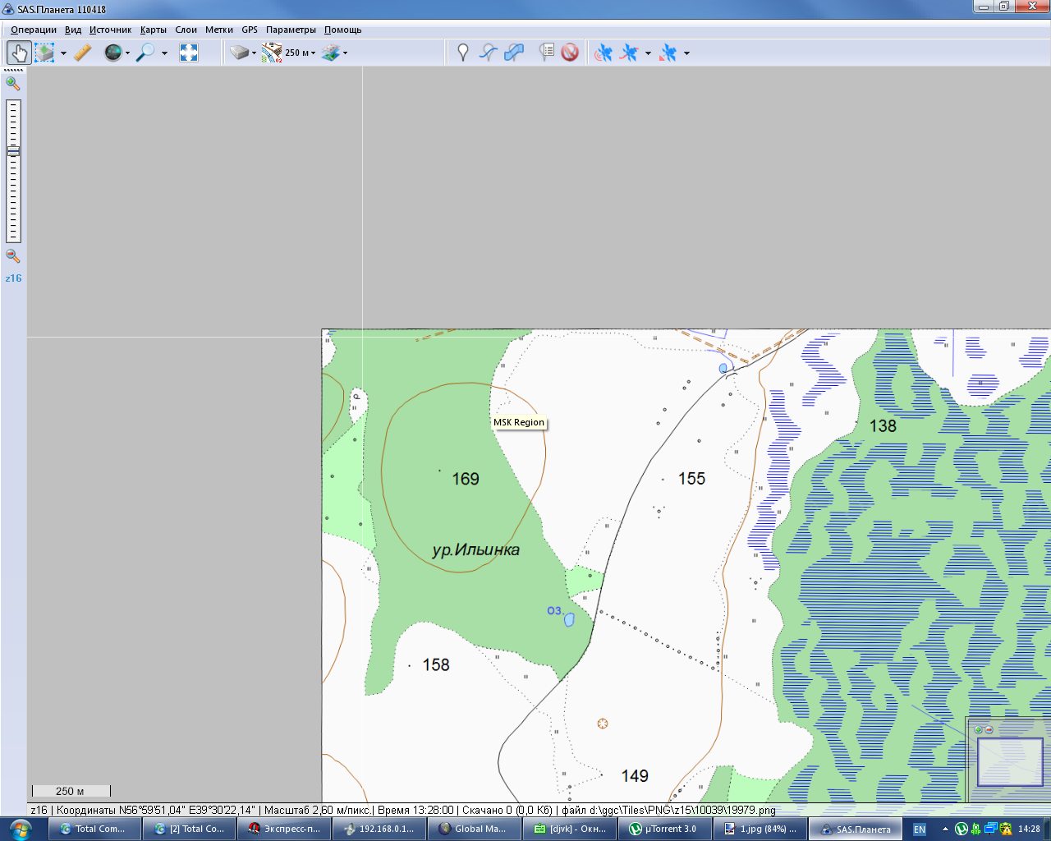The height and width of the screenshot is (841, 1051).
Task: Open the placemark manager list icon
Action: click(546, 53)
